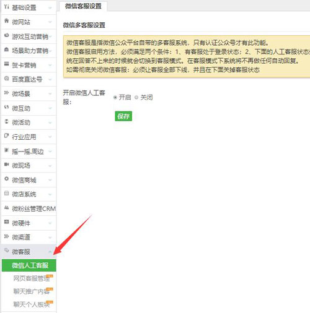The width and height of the screenshot is (310, 313).
Task: Expand 微店系统 with its chevron
Action: [50, 194]
